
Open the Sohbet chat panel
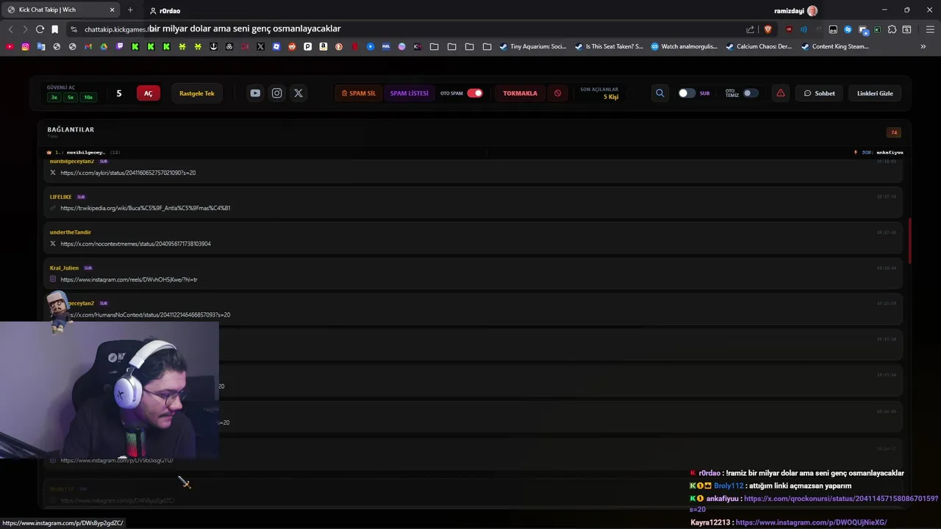[x=819, y=93]
